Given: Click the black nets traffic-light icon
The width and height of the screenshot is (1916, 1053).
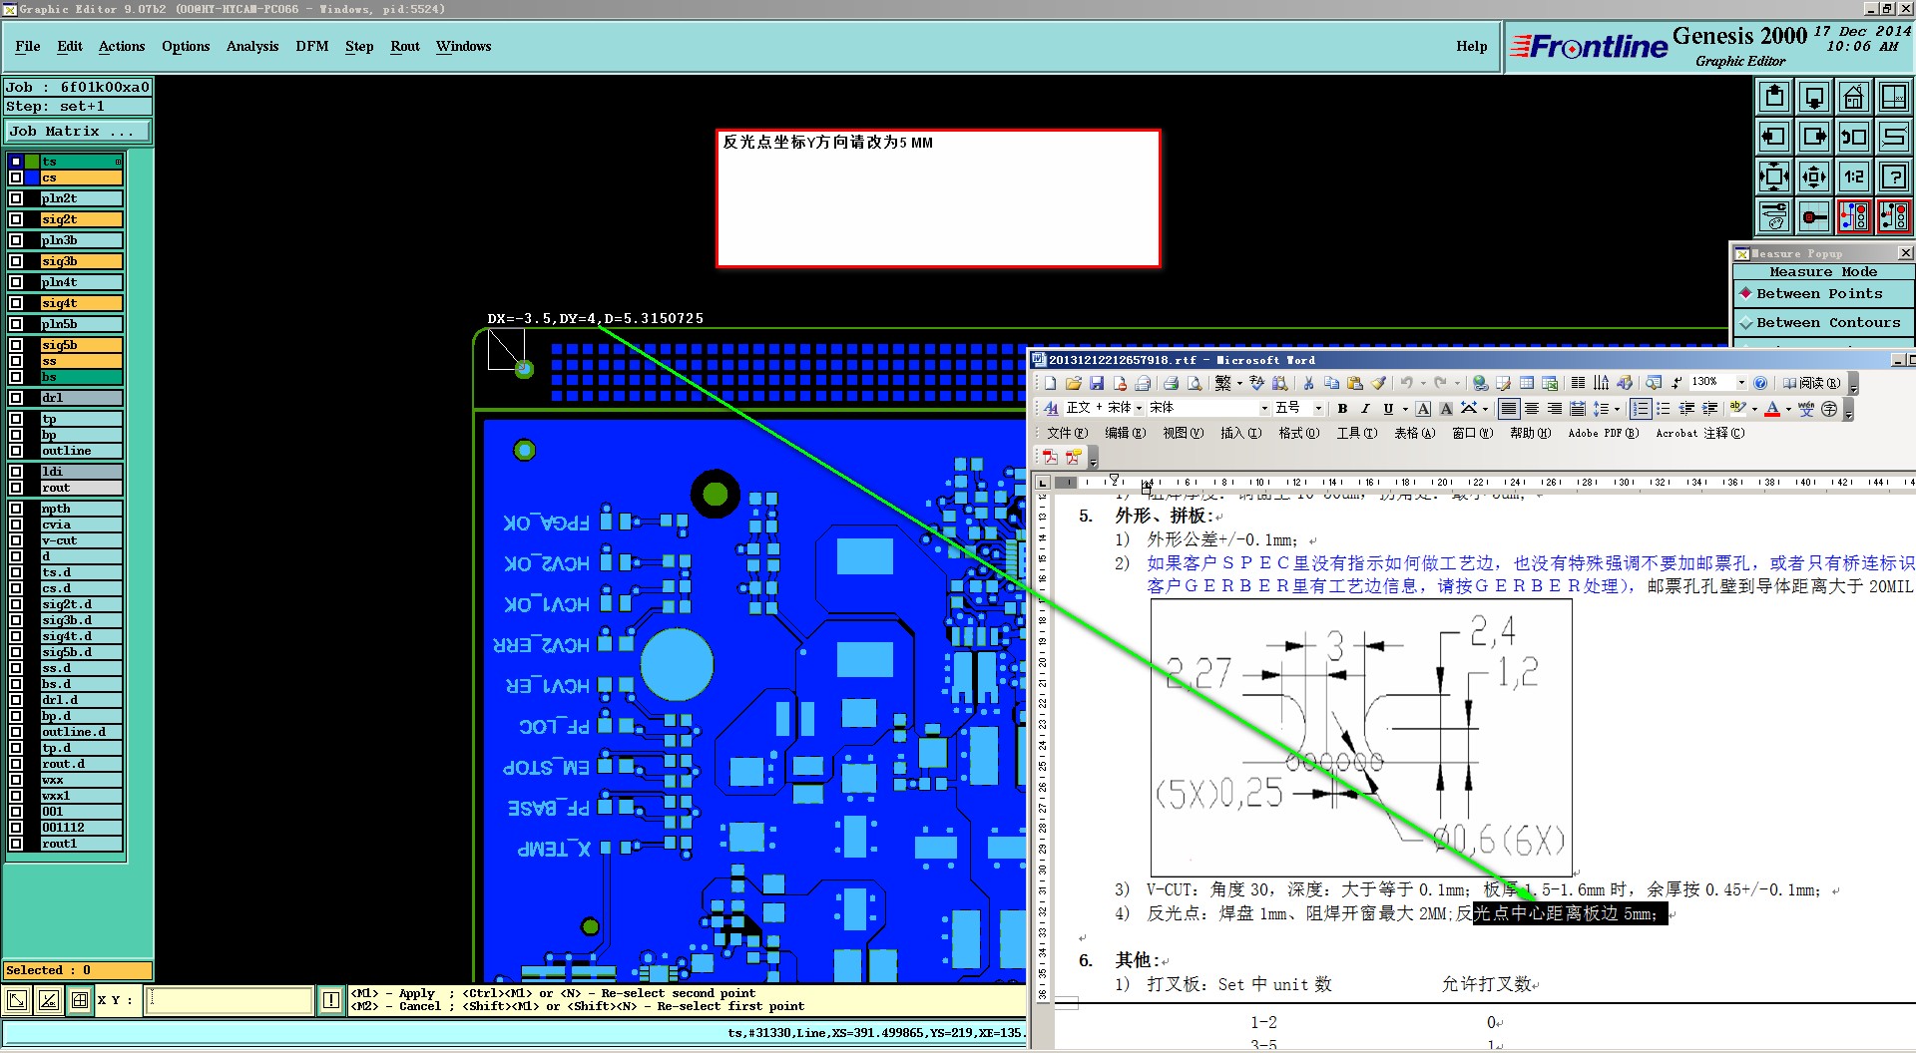Looking at the screenshot, I should (x=1894, y=216).
